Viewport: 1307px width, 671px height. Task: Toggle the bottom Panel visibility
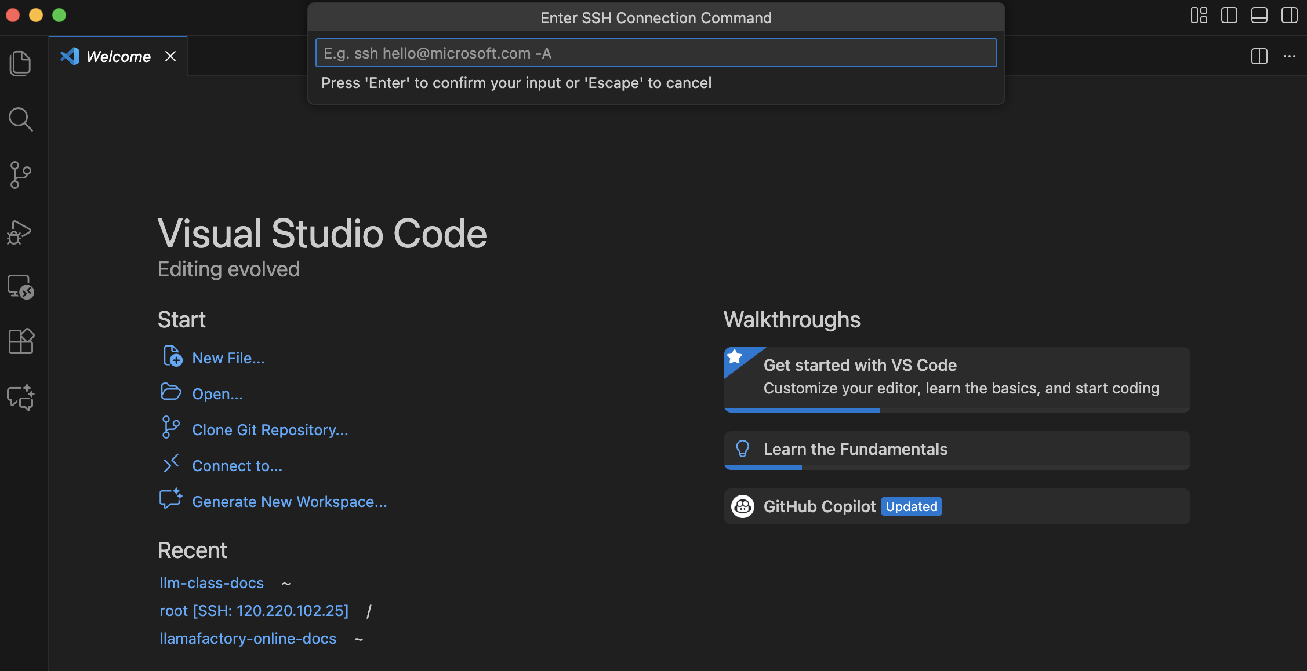tap(1259, 15)
